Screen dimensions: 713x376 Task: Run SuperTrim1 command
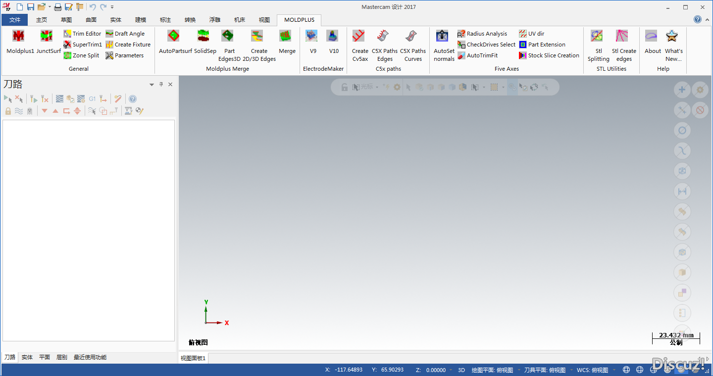(x=82, y=45)
